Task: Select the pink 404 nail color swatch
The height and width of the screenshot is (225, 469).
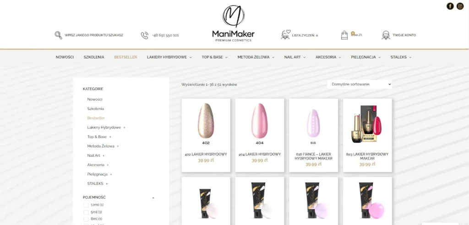Action: click(259, 121)
